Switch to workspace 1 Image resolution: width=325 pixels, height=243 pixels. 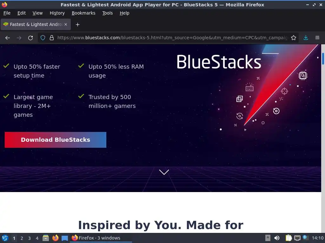[14, 238]
